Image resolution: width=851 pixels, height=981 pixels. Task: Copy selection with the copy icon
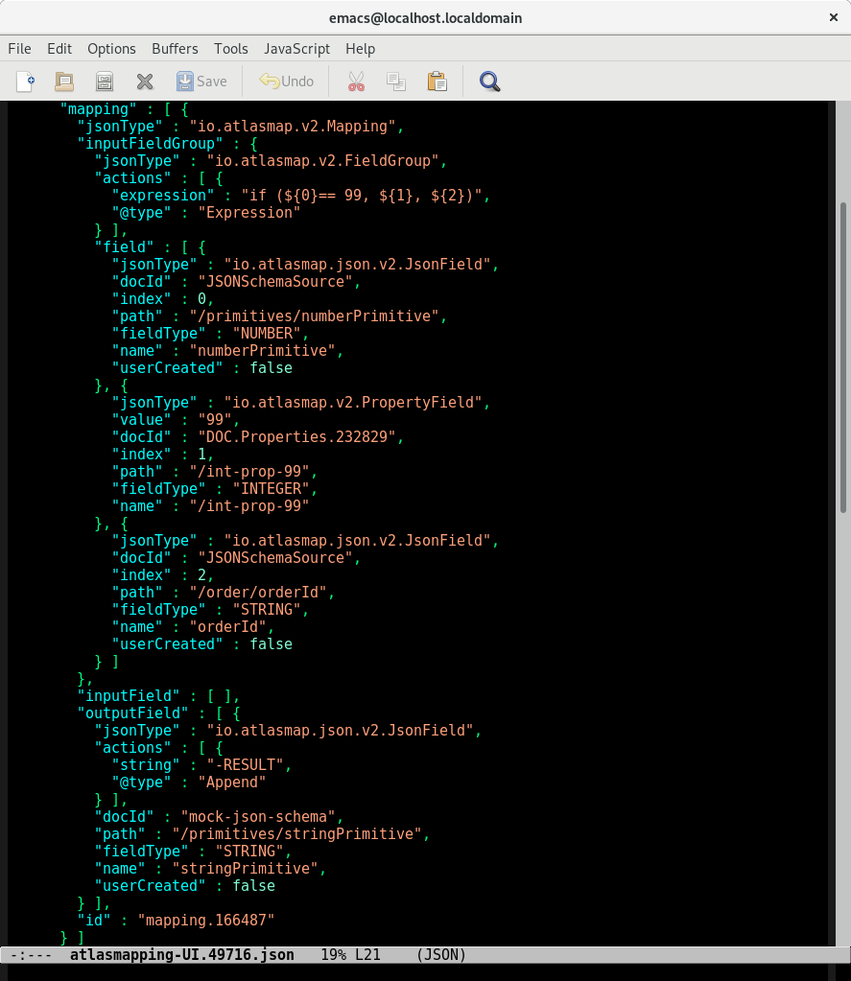click(x=396, y=82)
